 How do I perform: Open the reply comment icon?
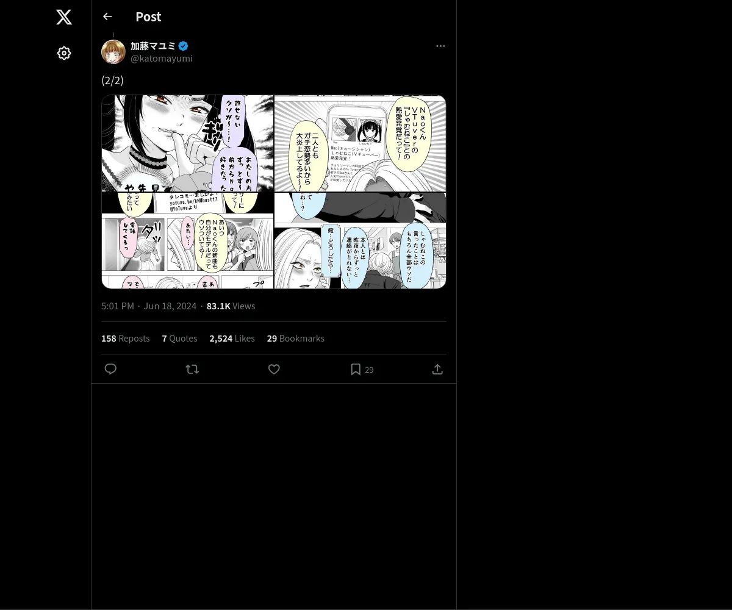[x=110, y=369]
